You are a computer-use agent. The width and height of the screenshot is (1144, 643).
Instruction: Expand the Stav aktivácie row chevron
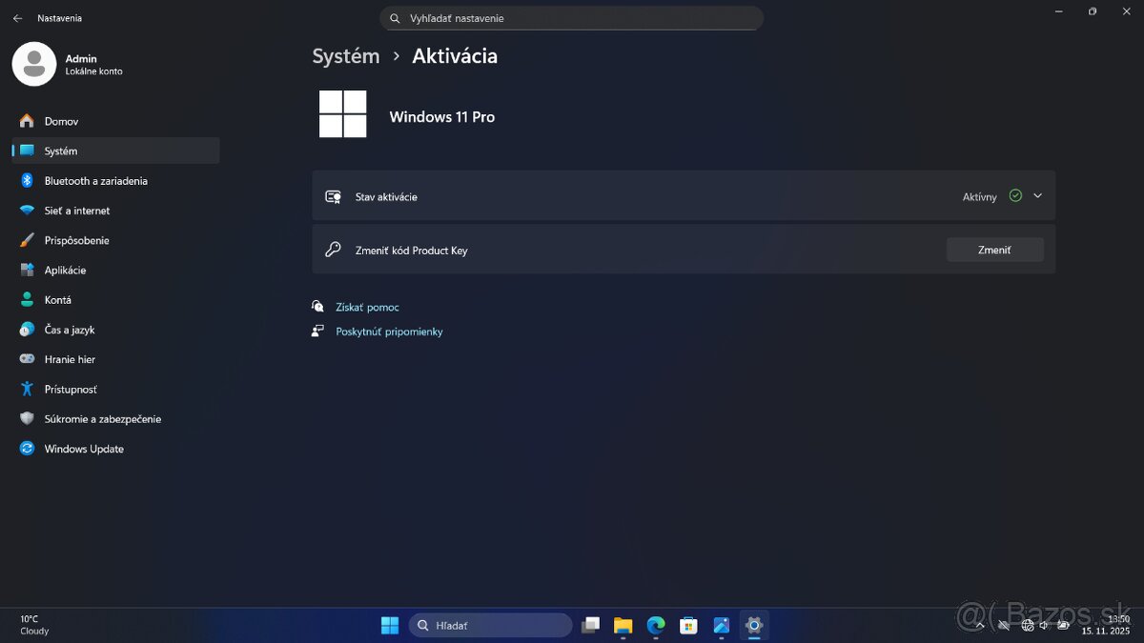coord(1038,196)
